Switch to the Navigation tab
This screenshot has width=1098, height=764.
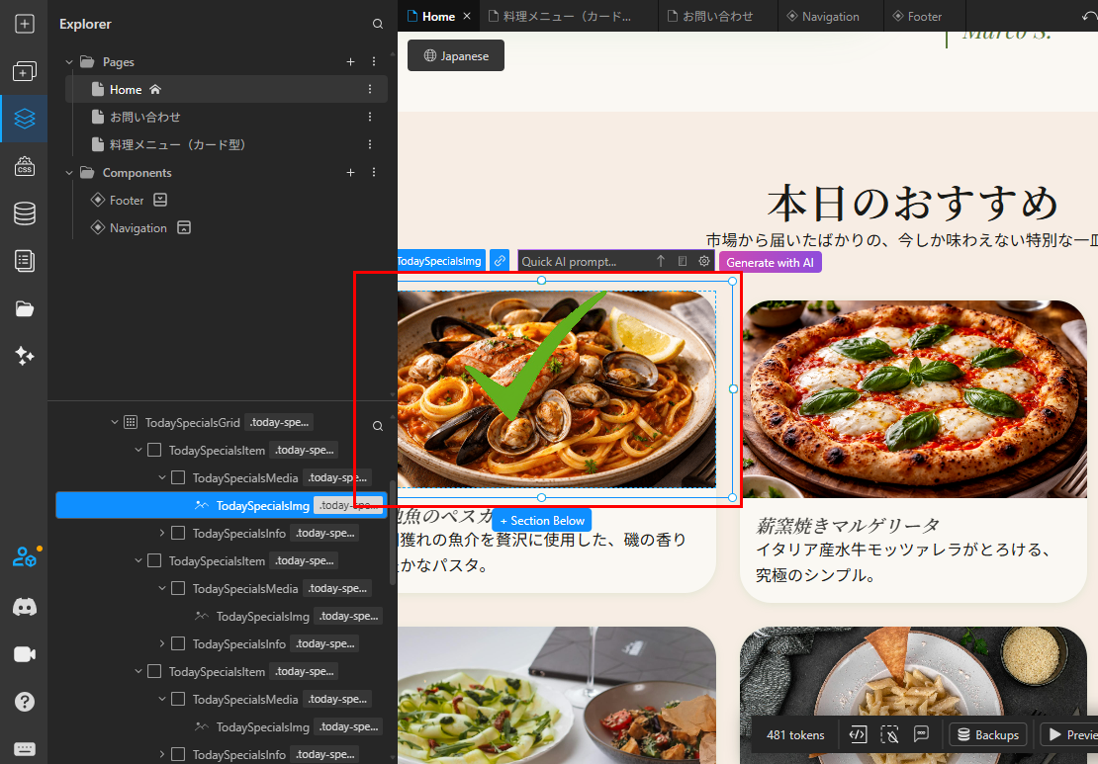822,16
